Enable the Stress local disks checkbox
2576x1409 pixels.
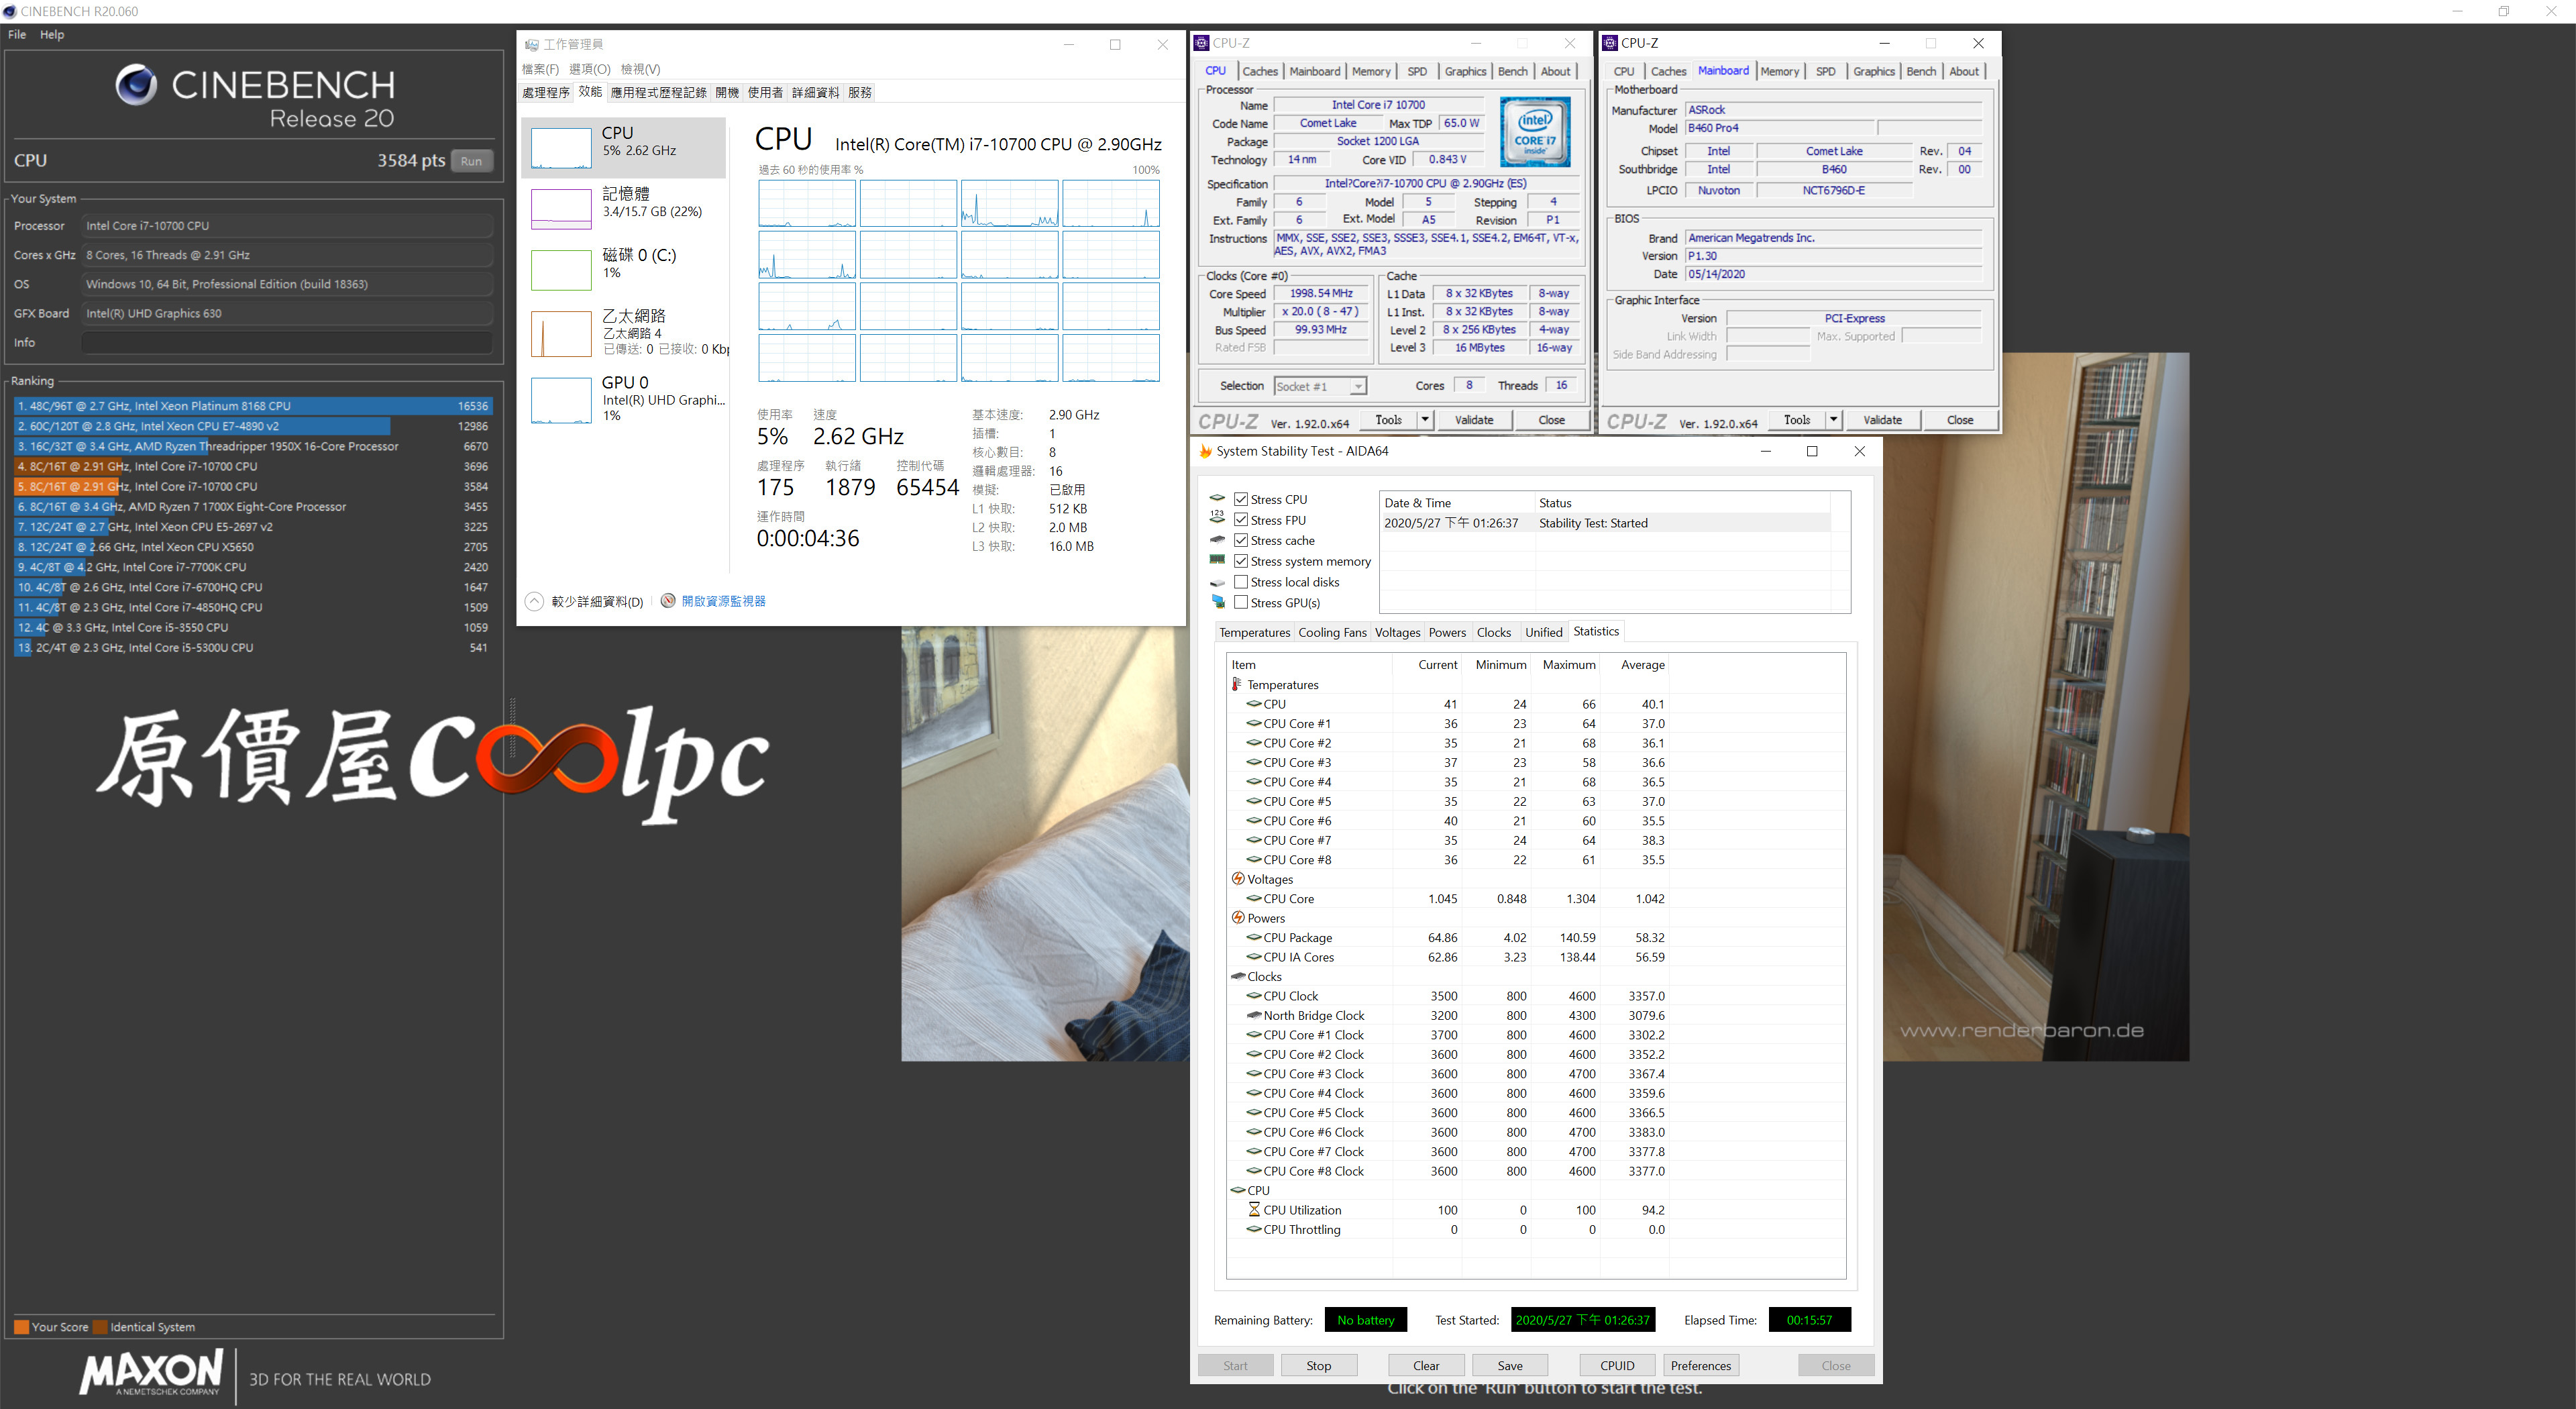click(1240, 582)
